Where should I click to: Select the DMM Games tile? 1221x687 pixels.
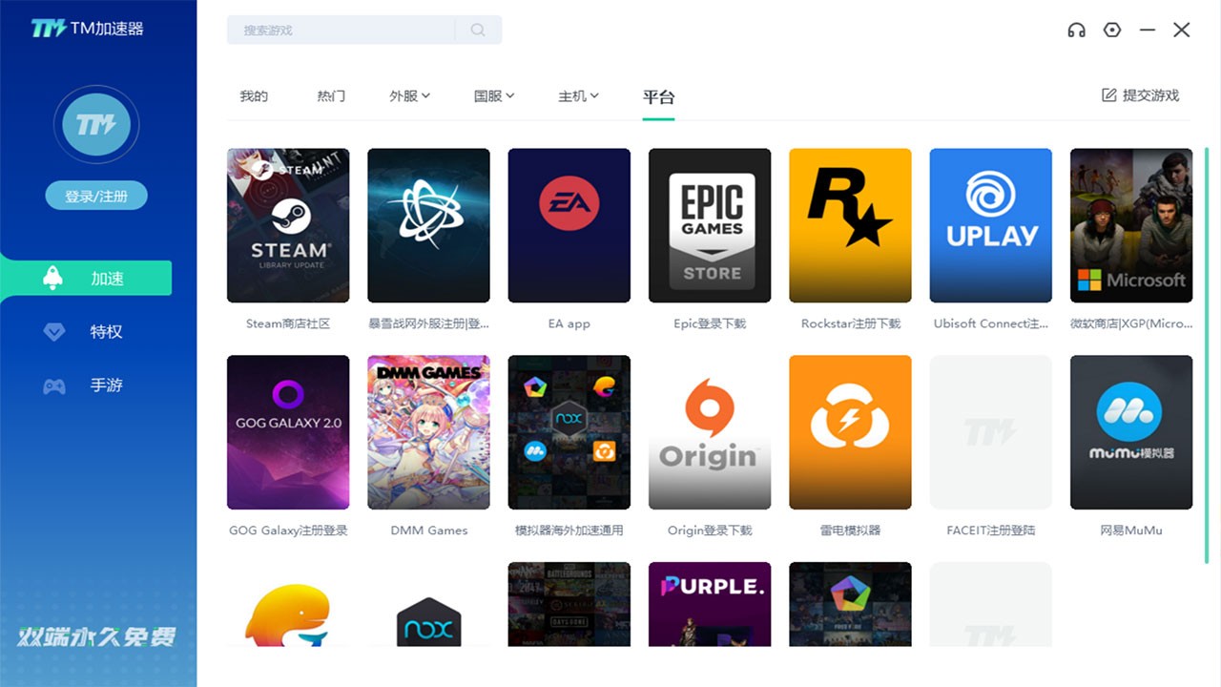click(428, 432)
